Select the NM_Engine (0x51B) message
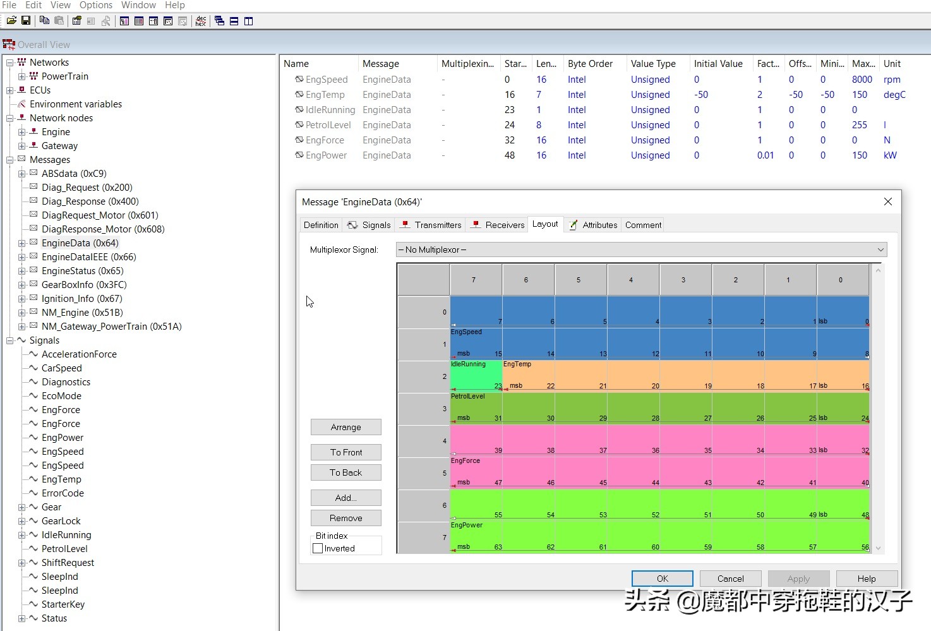Screen dimensions: 931x631 (82, 312)
